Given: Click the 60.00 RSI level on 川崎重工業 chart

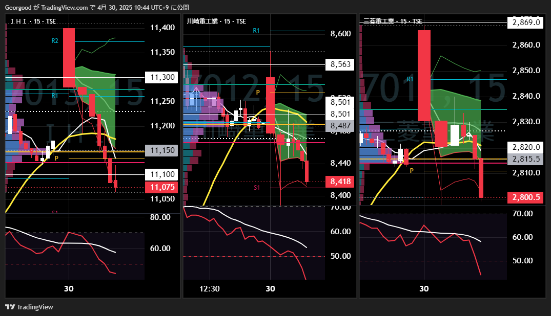Looking at the screenshot, I should (340, 232).
